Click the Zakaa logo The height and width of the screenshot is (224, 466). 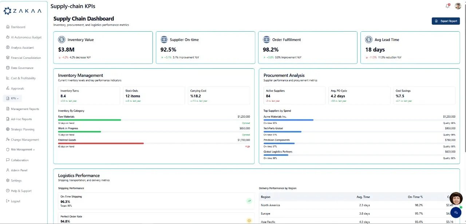pos(23,11)
